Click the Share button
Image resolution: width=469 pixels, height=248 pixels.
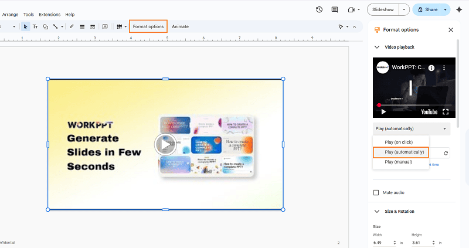(x=428, y=9)
